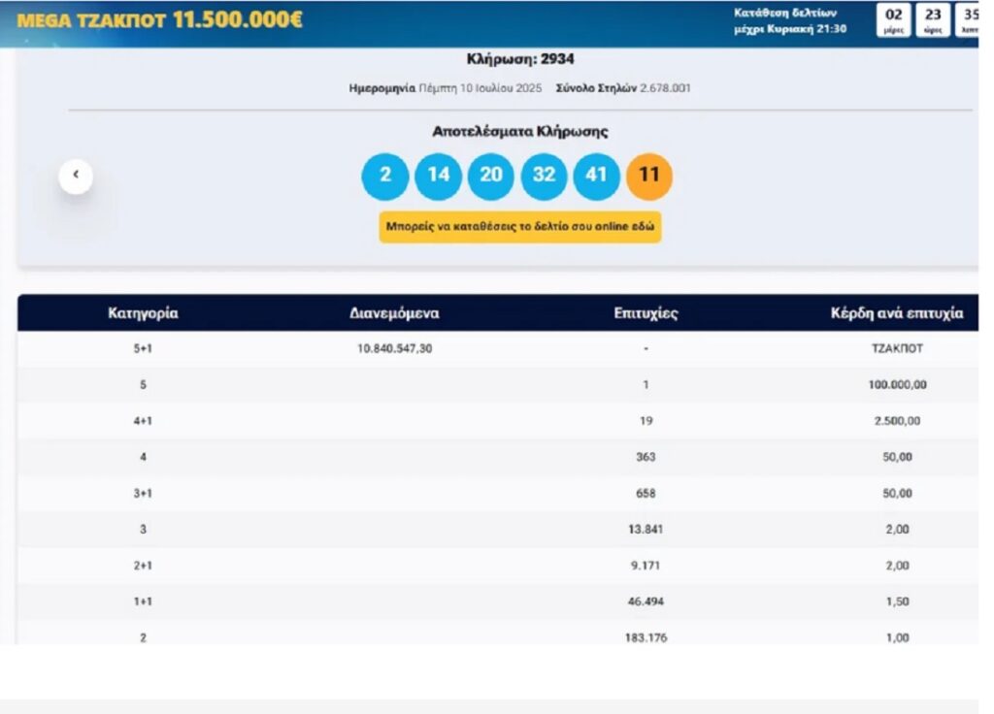Select winning number ball 32
This screenshot has height=714, width=994.
tap(544, 177)
